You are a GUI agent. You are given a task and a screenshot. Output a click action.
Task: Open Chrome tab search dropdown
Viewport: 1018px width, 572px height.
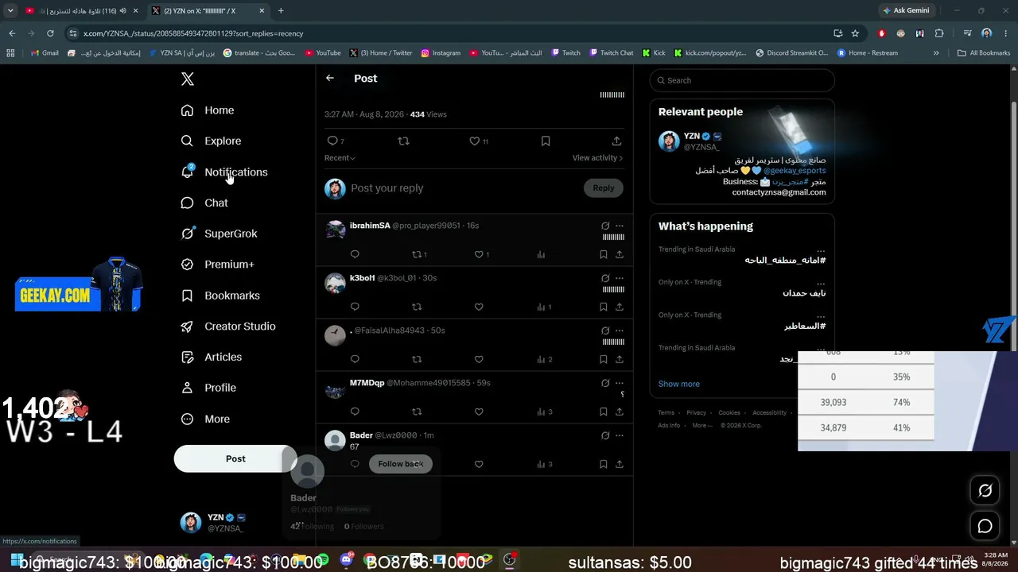pos(10,10)
